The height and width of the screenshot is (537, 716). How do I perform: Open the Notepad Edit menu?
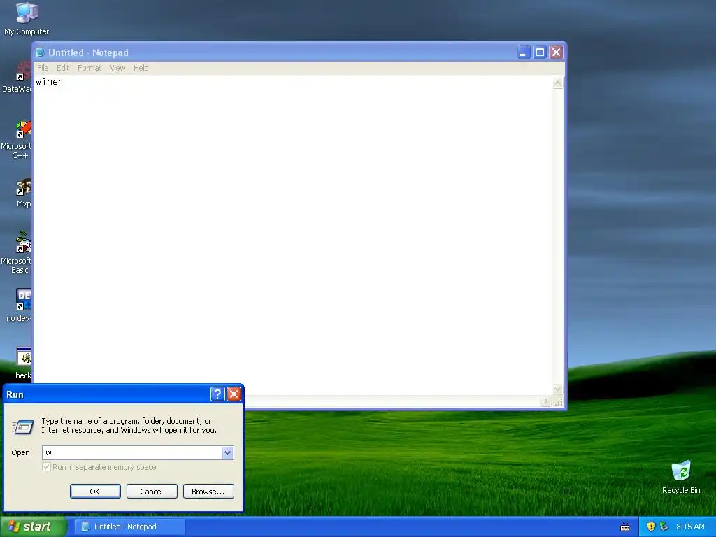pos(63,68)
